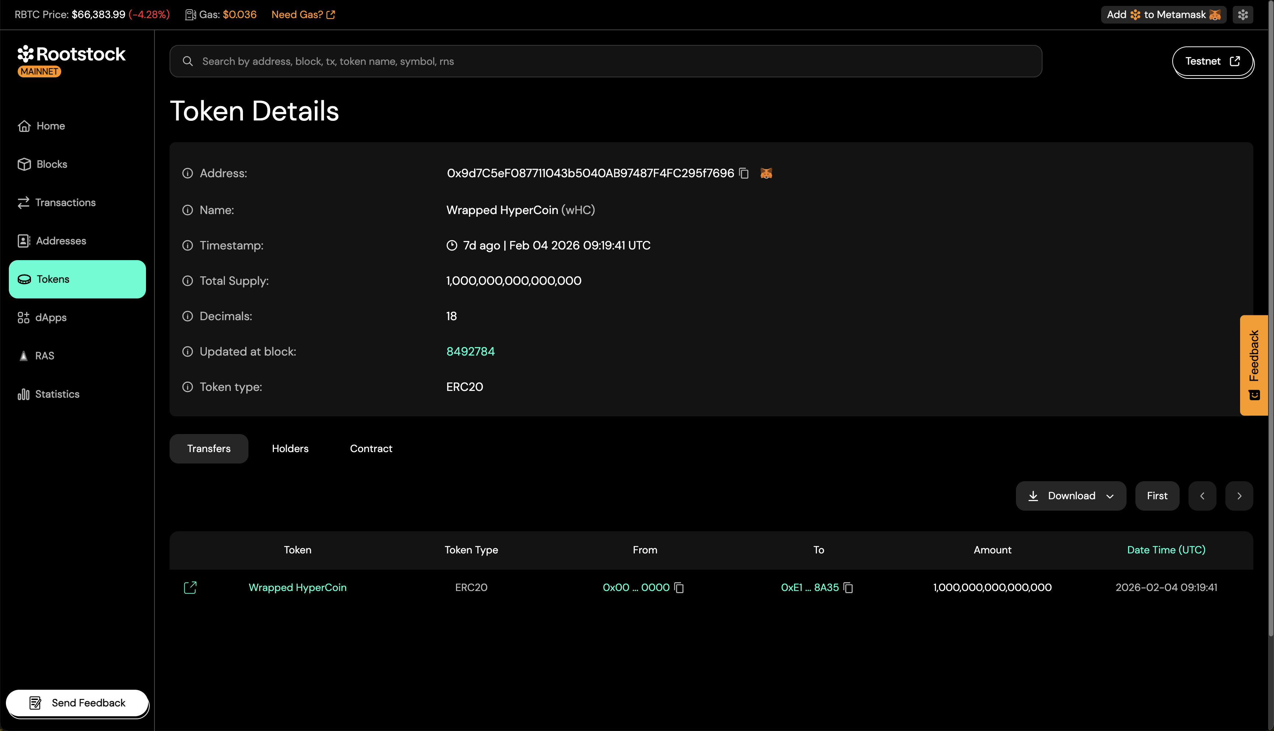Go to next page with the right chevron

tap(1239, 496)
